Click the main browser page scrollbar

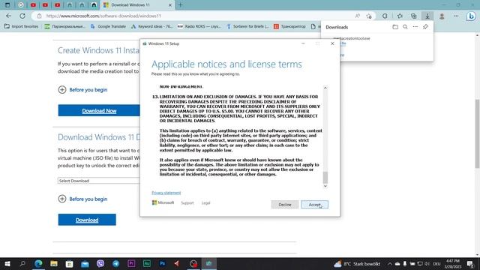[x=477, y=133]
